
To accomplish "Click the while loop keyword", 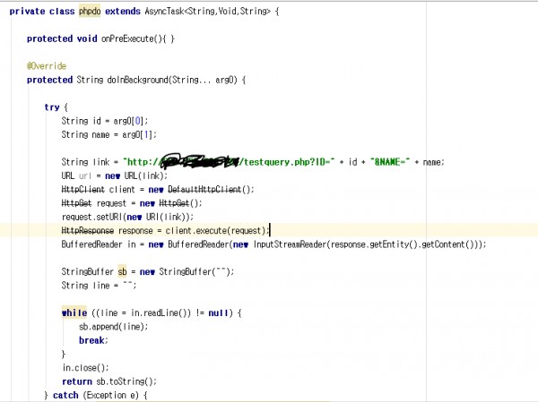I will (74, 312).
